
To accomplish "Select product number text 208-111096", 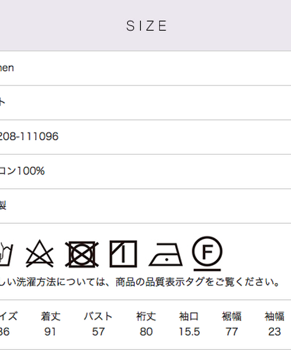I will click(x=29, y=136).
